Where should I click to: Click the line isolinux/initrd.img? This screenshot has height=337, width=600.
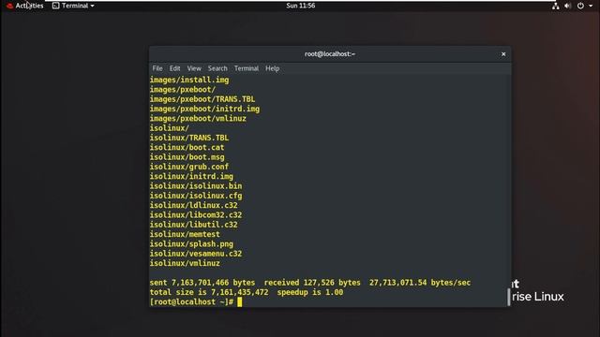point(191,177)
